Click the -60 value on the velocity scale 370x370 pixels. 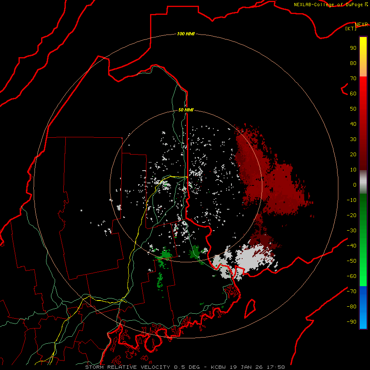coord(351,276)
